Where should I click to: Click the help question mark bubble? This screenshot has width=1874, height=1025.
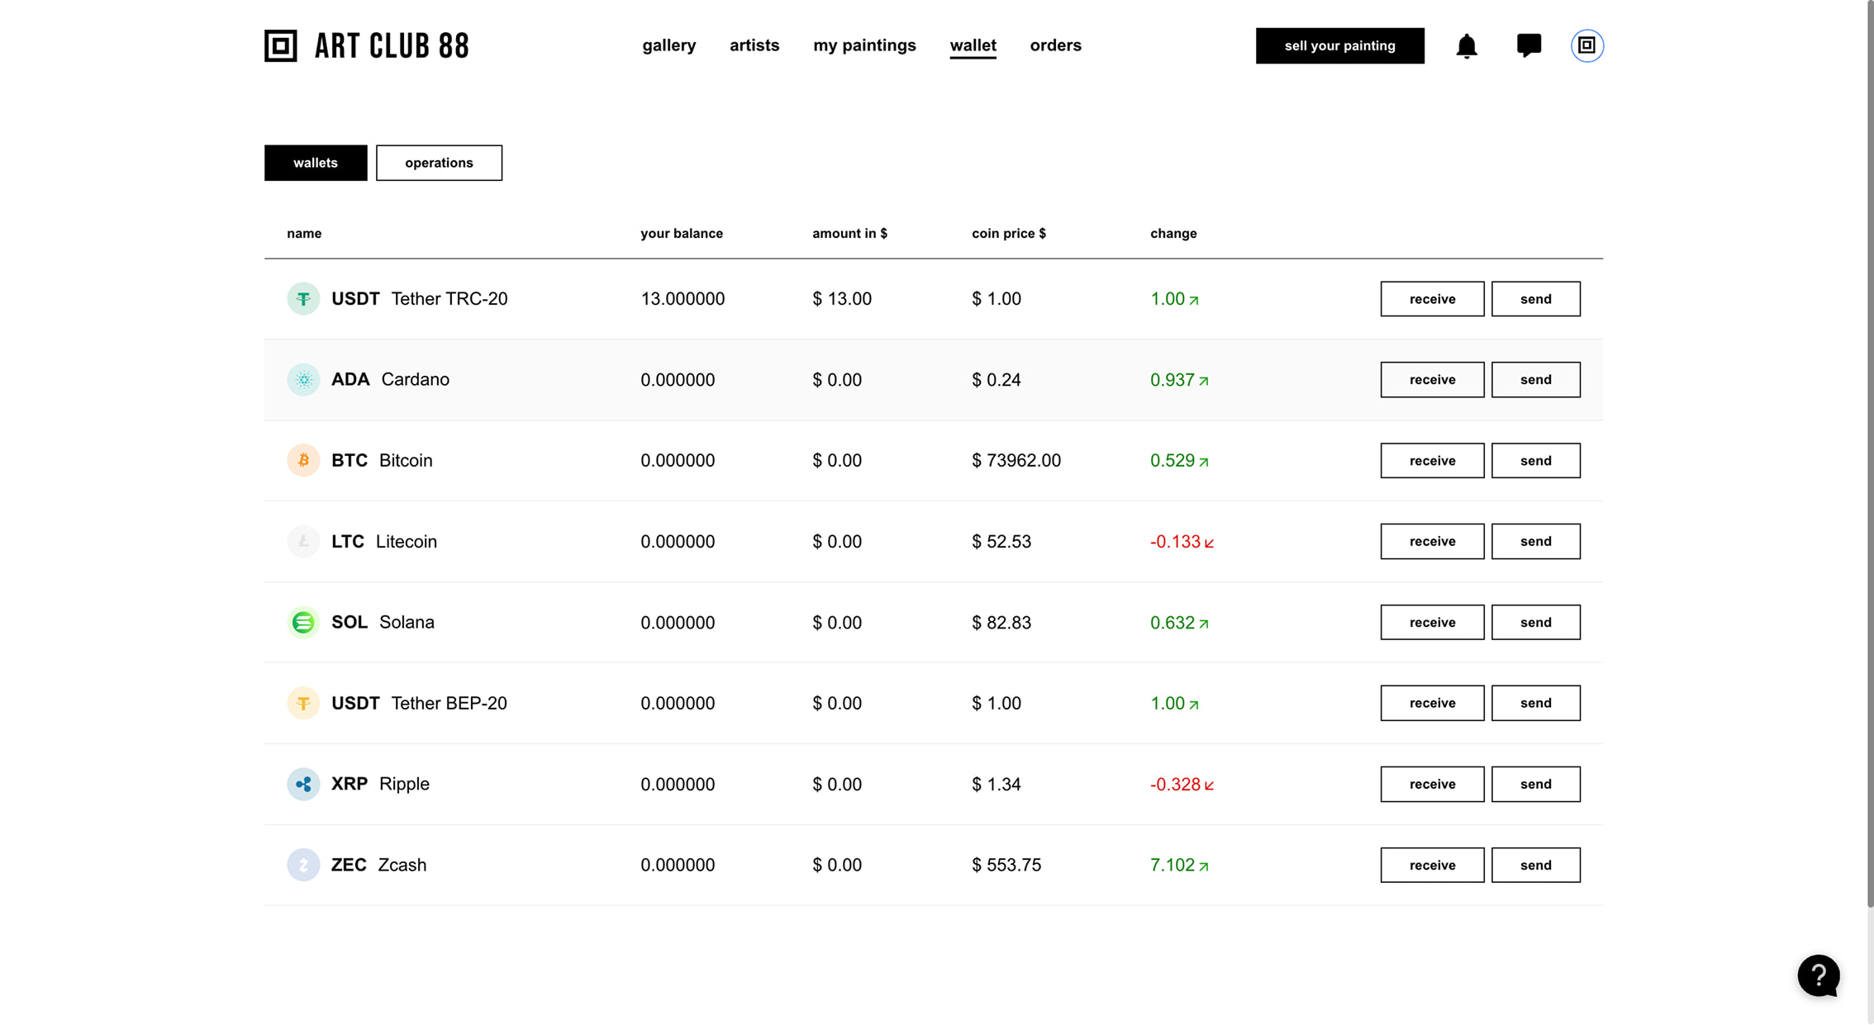tap(1818, 975)
